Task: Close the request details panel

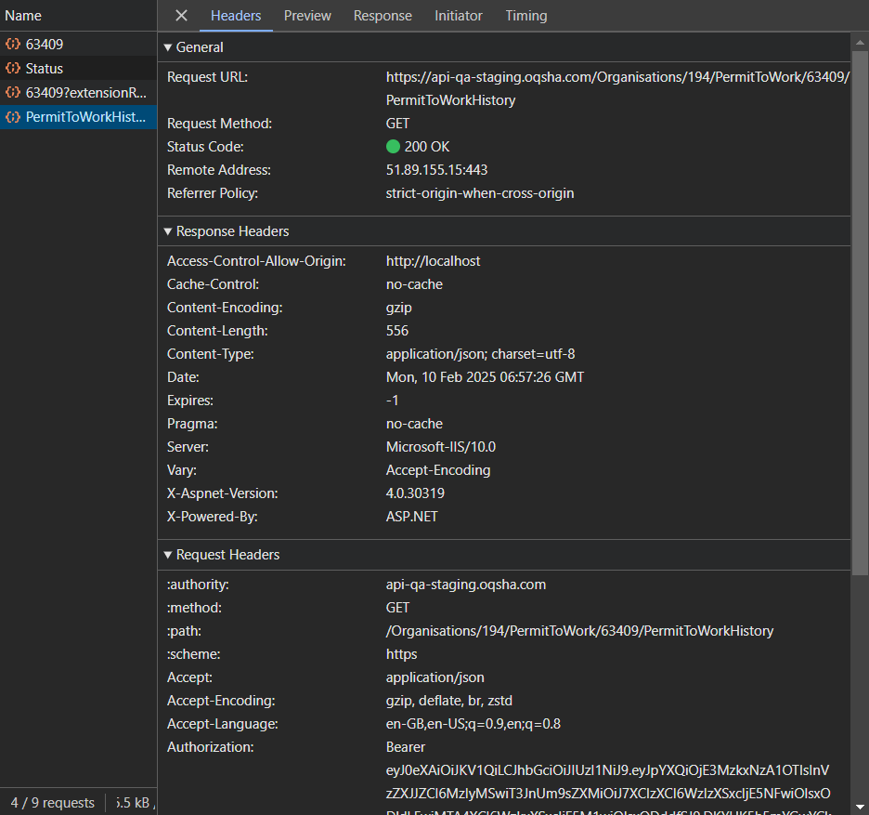Action: [182, 16]
